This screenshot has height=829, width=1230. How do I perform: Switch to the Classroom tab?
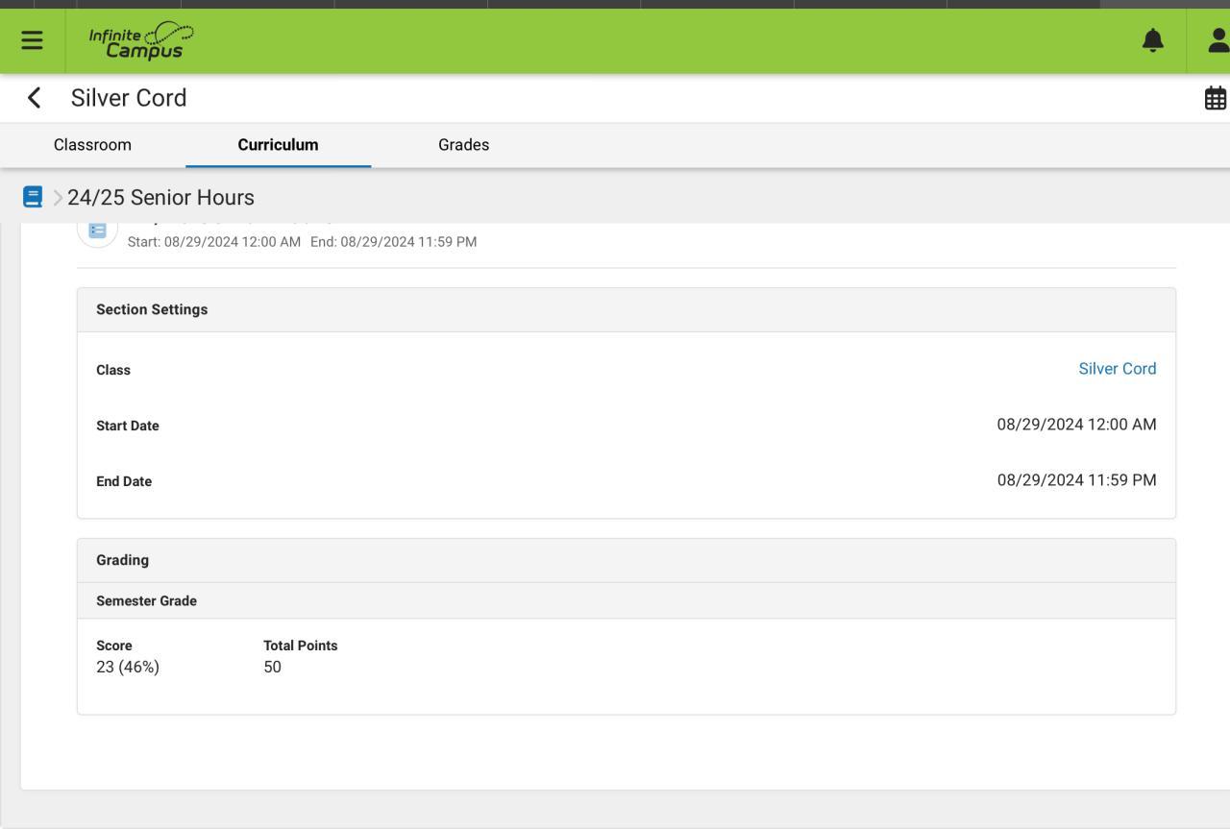point(92,145)
